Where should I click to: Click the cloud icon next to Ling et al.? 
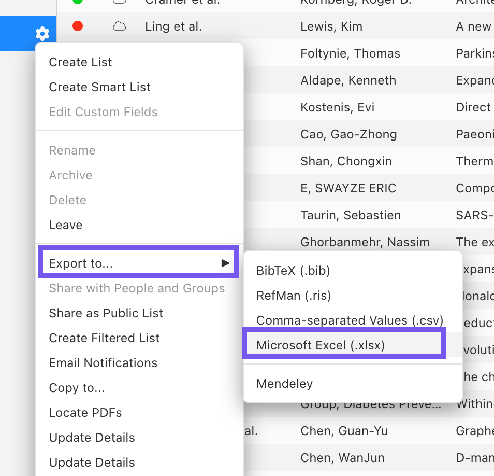[x=120, y=26]
